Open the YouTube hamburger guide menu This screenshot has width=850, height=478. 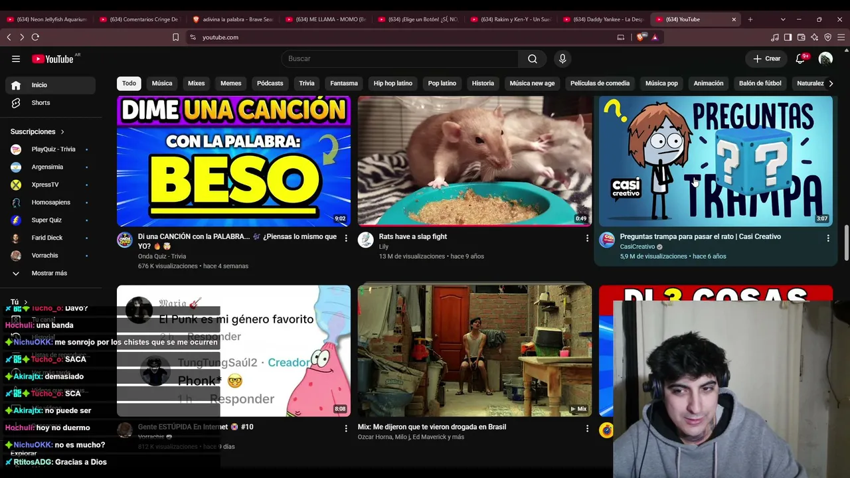click(x=16, y=58)
